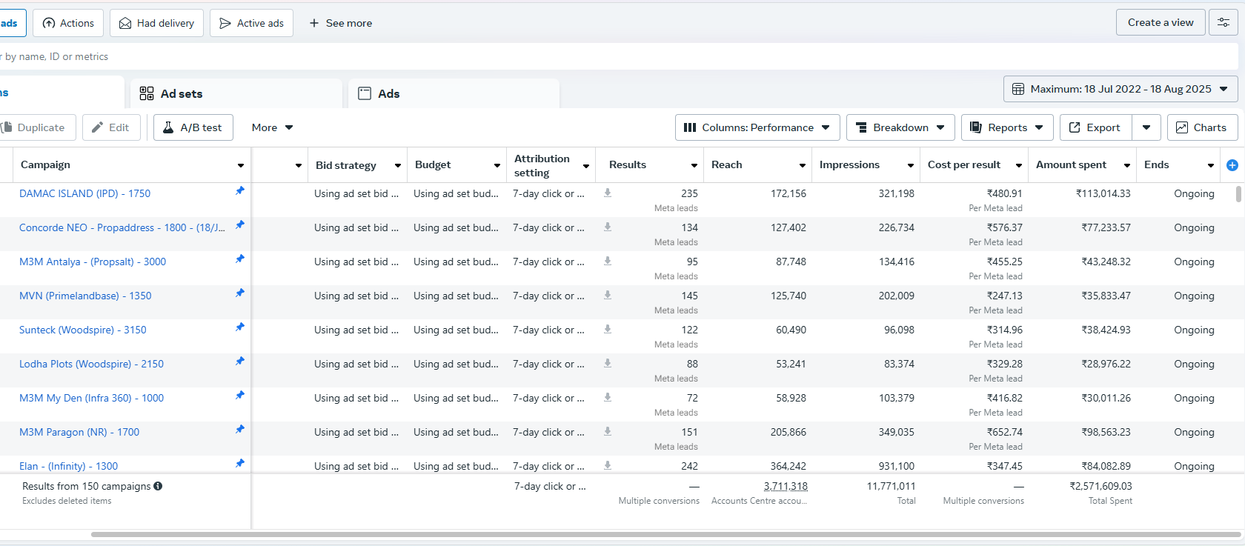Screen dimensions: 1245x546
Task: Click the A/B test flask button
Action: pyautogui.click(x=193, y=127)
